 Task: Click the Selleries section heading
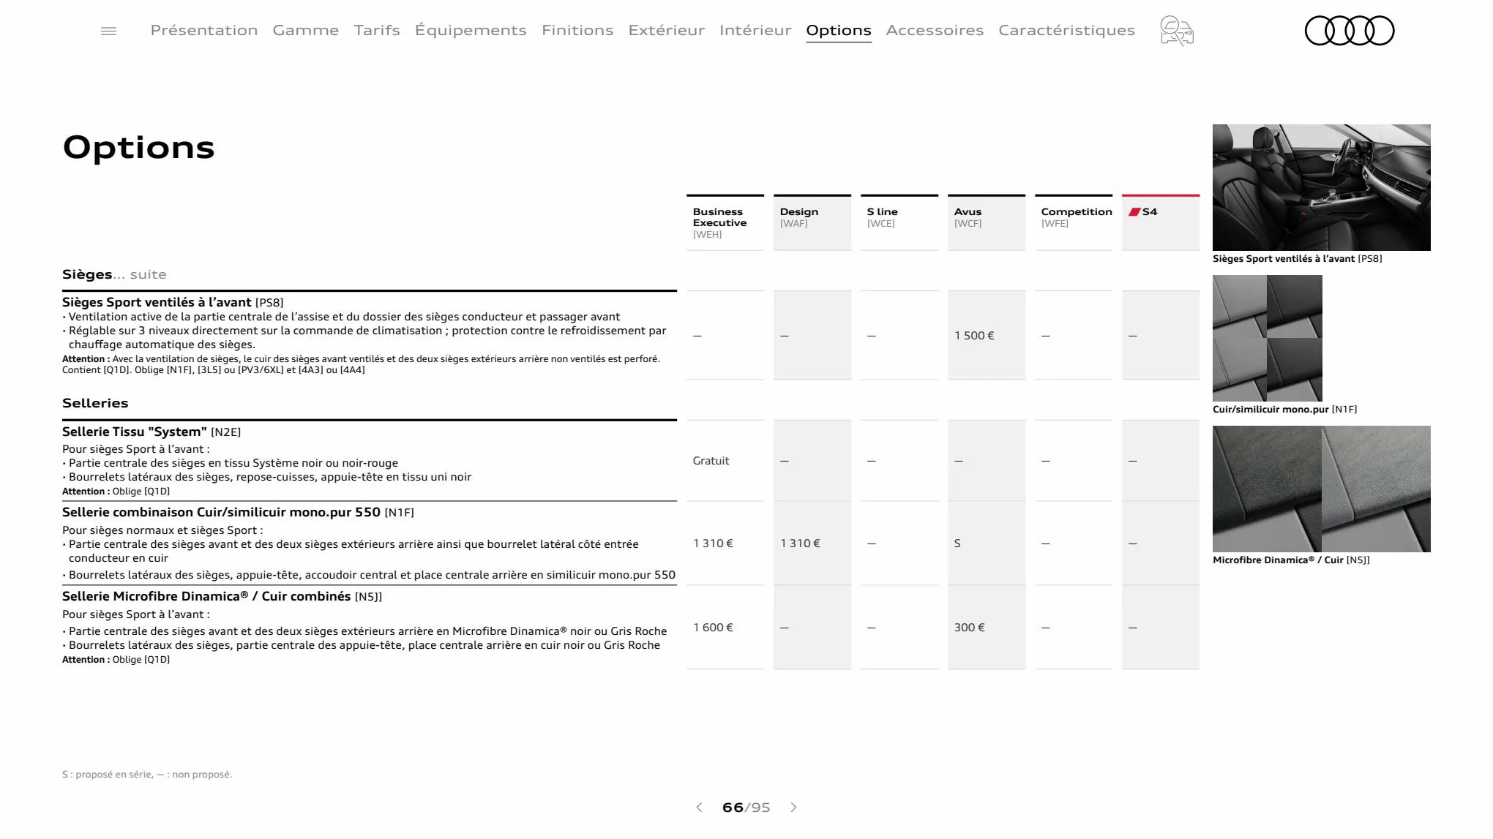click(95, 403)
